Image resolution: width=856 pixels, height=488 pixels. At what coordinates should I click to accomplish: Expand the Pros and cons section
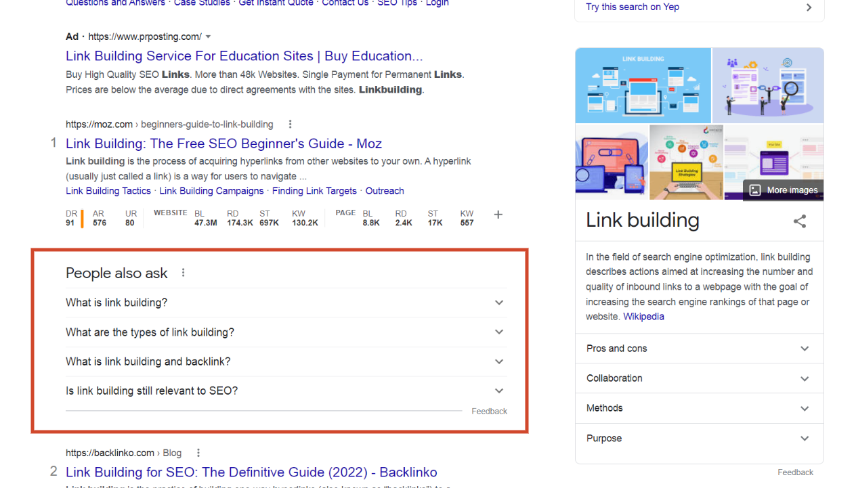coord(805,348)
